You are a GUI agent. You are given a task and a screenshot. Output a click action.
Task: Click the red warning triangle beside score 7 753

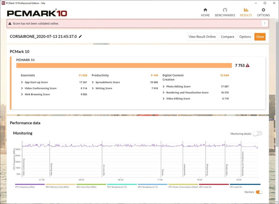[x=247, y=66]
